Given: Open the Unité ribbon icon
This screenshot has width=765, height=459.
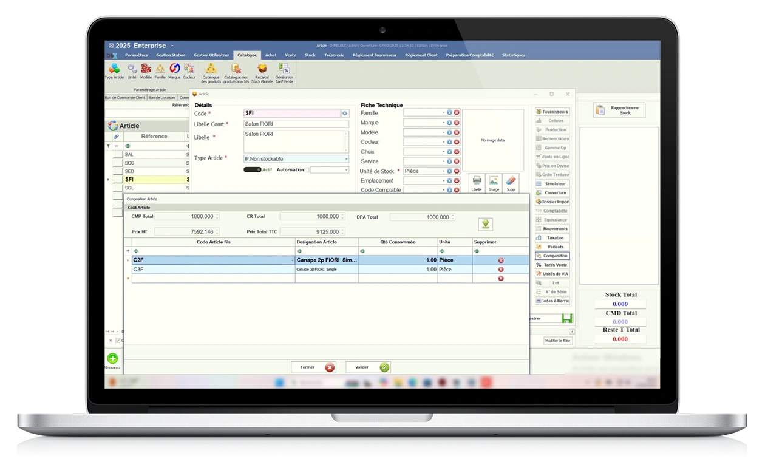Looking at the screenshot, I should pos(132,71).
